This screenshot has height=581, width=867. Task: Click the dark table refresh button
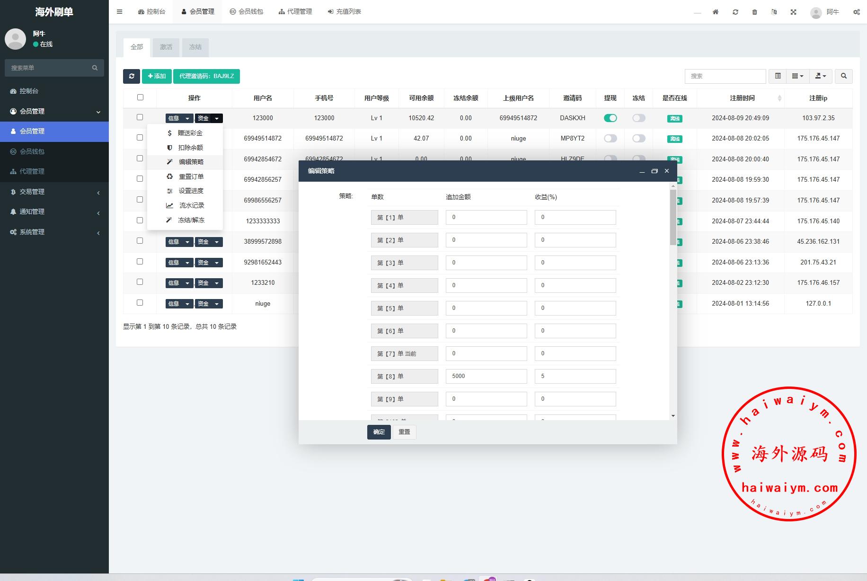pyautogui.click(x=132, y=76)
